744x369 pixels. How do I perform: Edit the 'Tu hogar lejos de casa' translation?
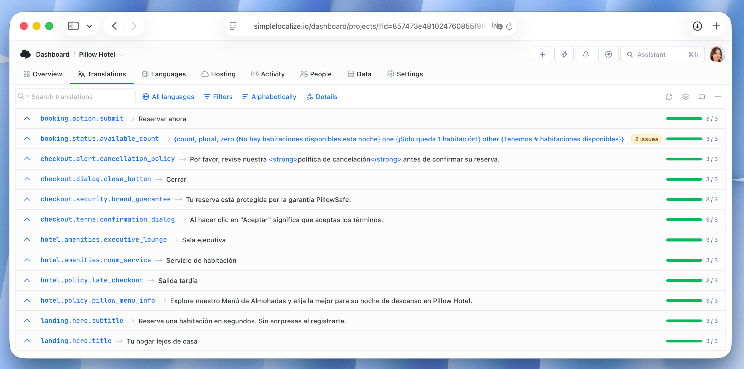pos(162,341)
